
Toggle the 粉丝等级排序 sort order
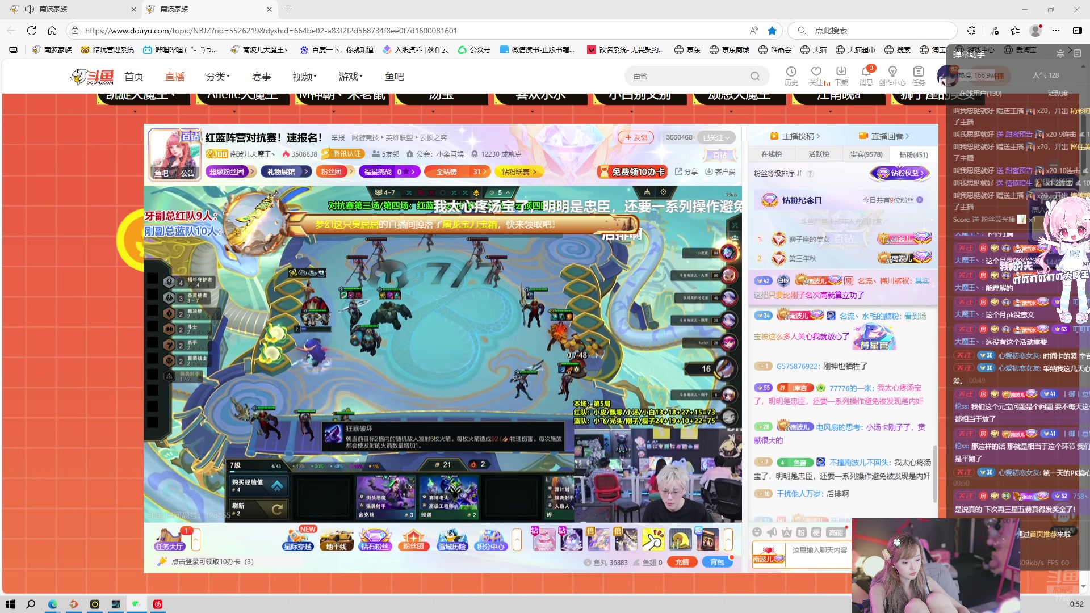tap(778, 173)
